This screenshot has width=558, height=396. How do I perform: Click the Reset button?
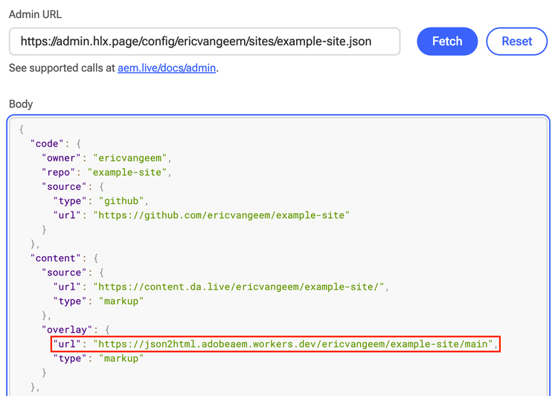516,42
